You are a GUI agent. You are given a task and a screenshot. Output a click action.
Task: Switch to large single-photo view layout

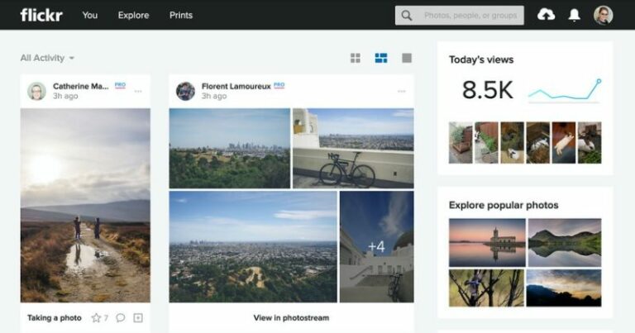pyautogui.click(x=406, y=58)
